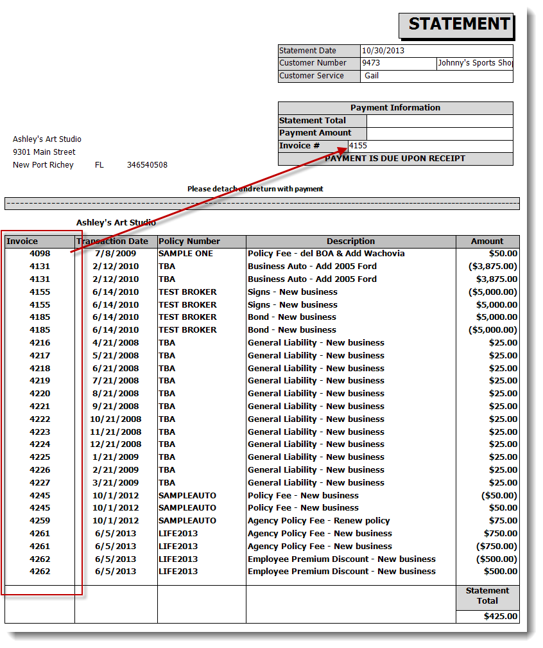Click the positive $3,875.00 amount
The image size is (543, 648).
click(497, 279)
